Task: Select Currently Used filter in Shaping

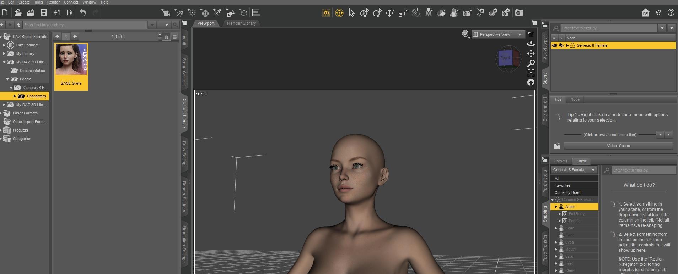Action: click(567, 192)
